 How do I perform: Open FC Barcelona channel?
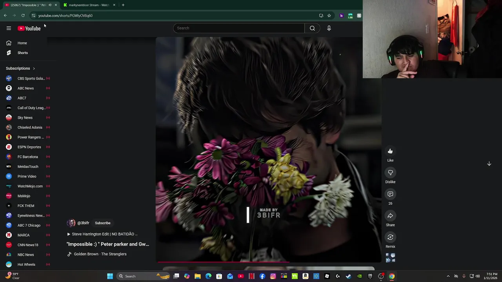(27, 157)
